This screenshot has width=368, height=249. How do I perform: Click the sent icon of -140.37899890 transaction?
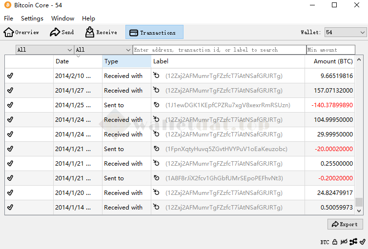(157, 105)
